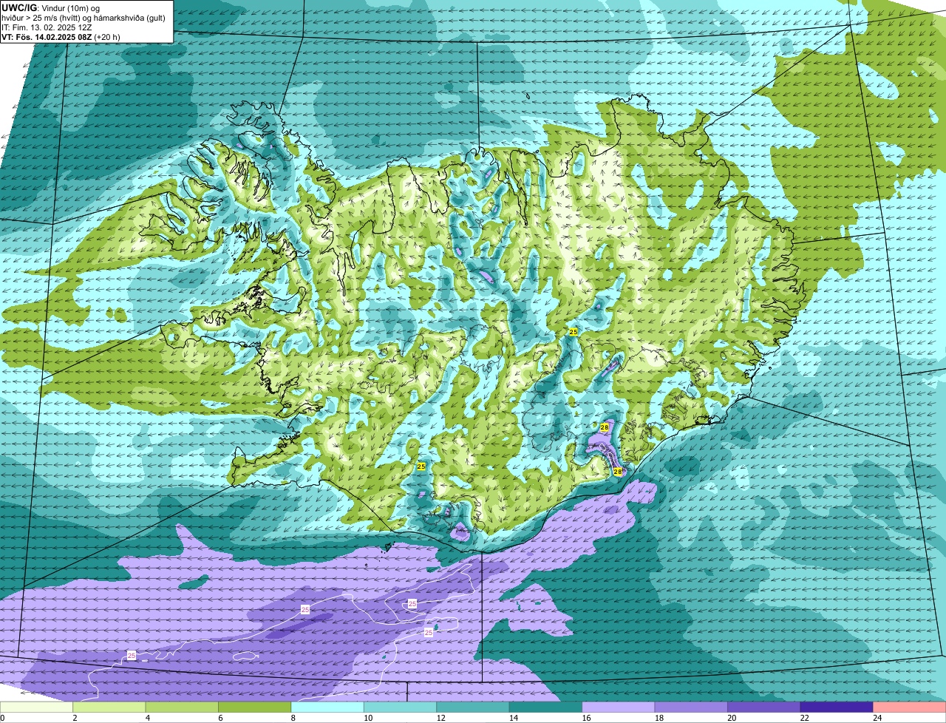This screenshot has height=723, width=946.
Task: Select the 20–22 m/s violet legend swatch
Action: click(764, 707)
